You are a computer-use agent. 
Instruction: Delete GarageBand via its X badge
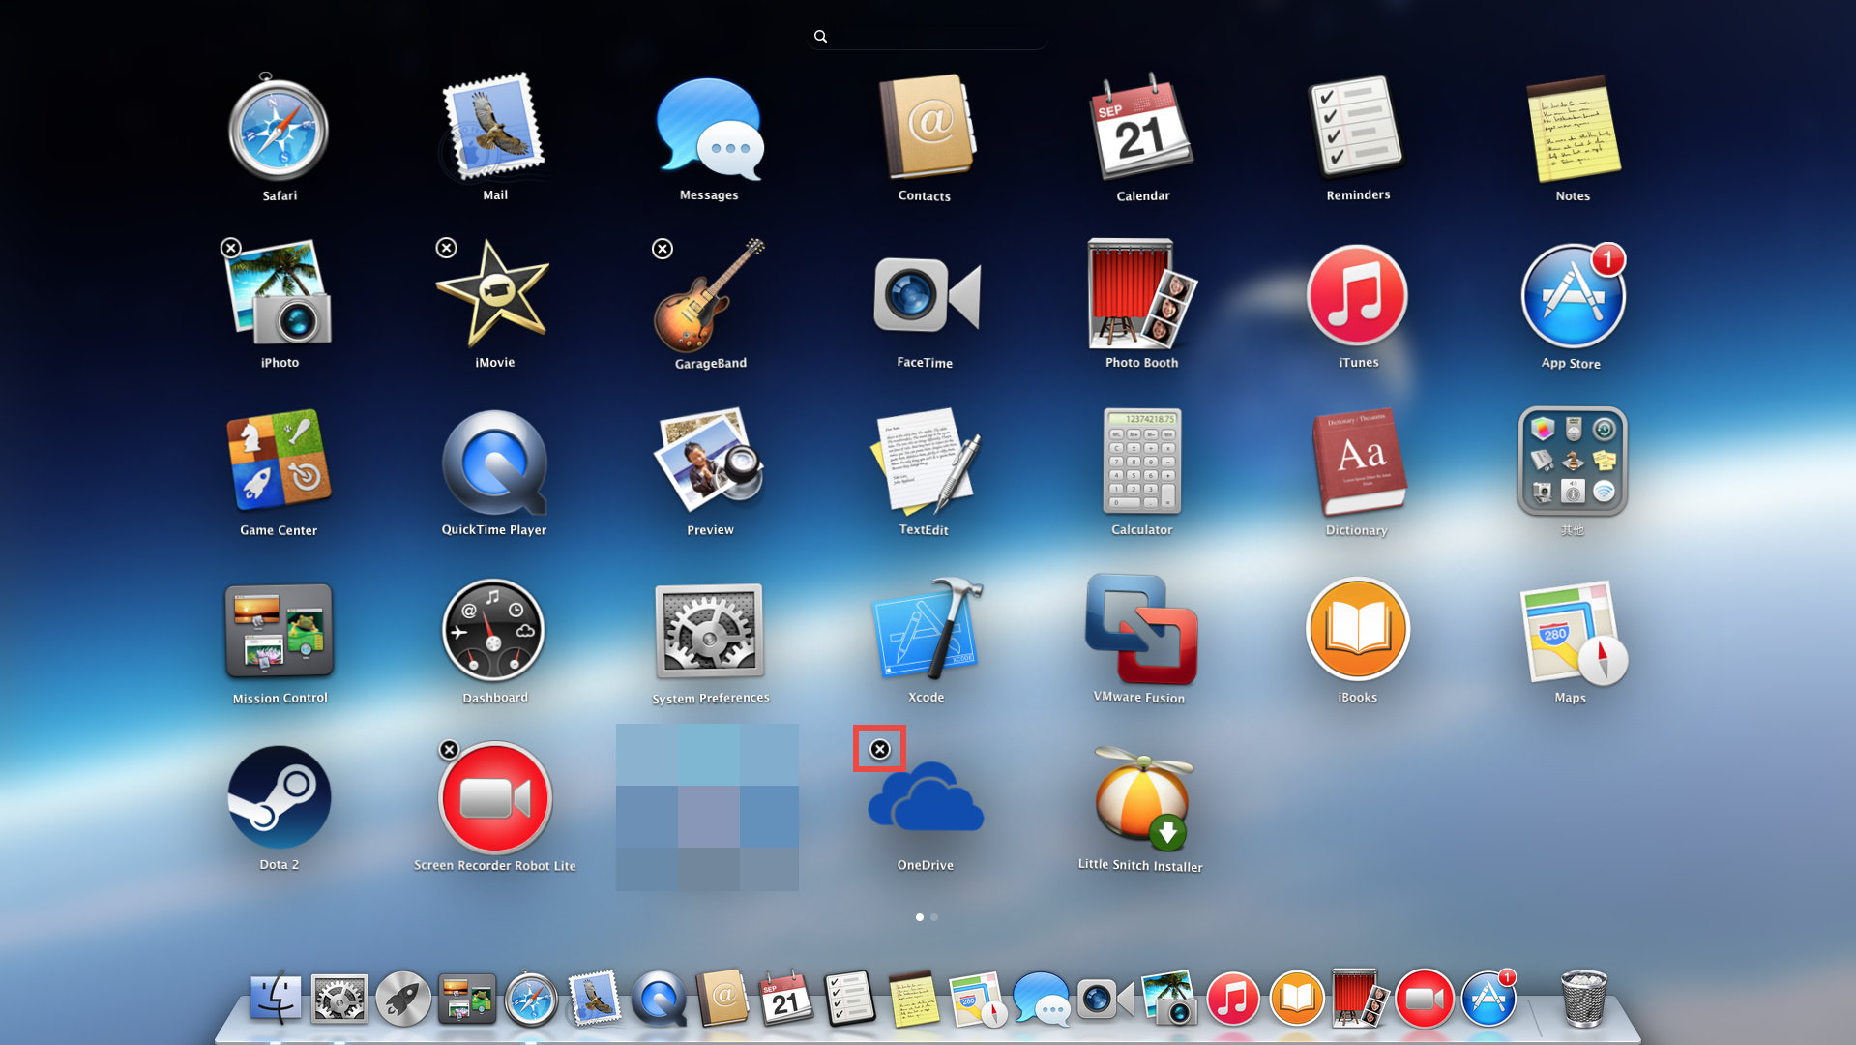coord(662,249)
